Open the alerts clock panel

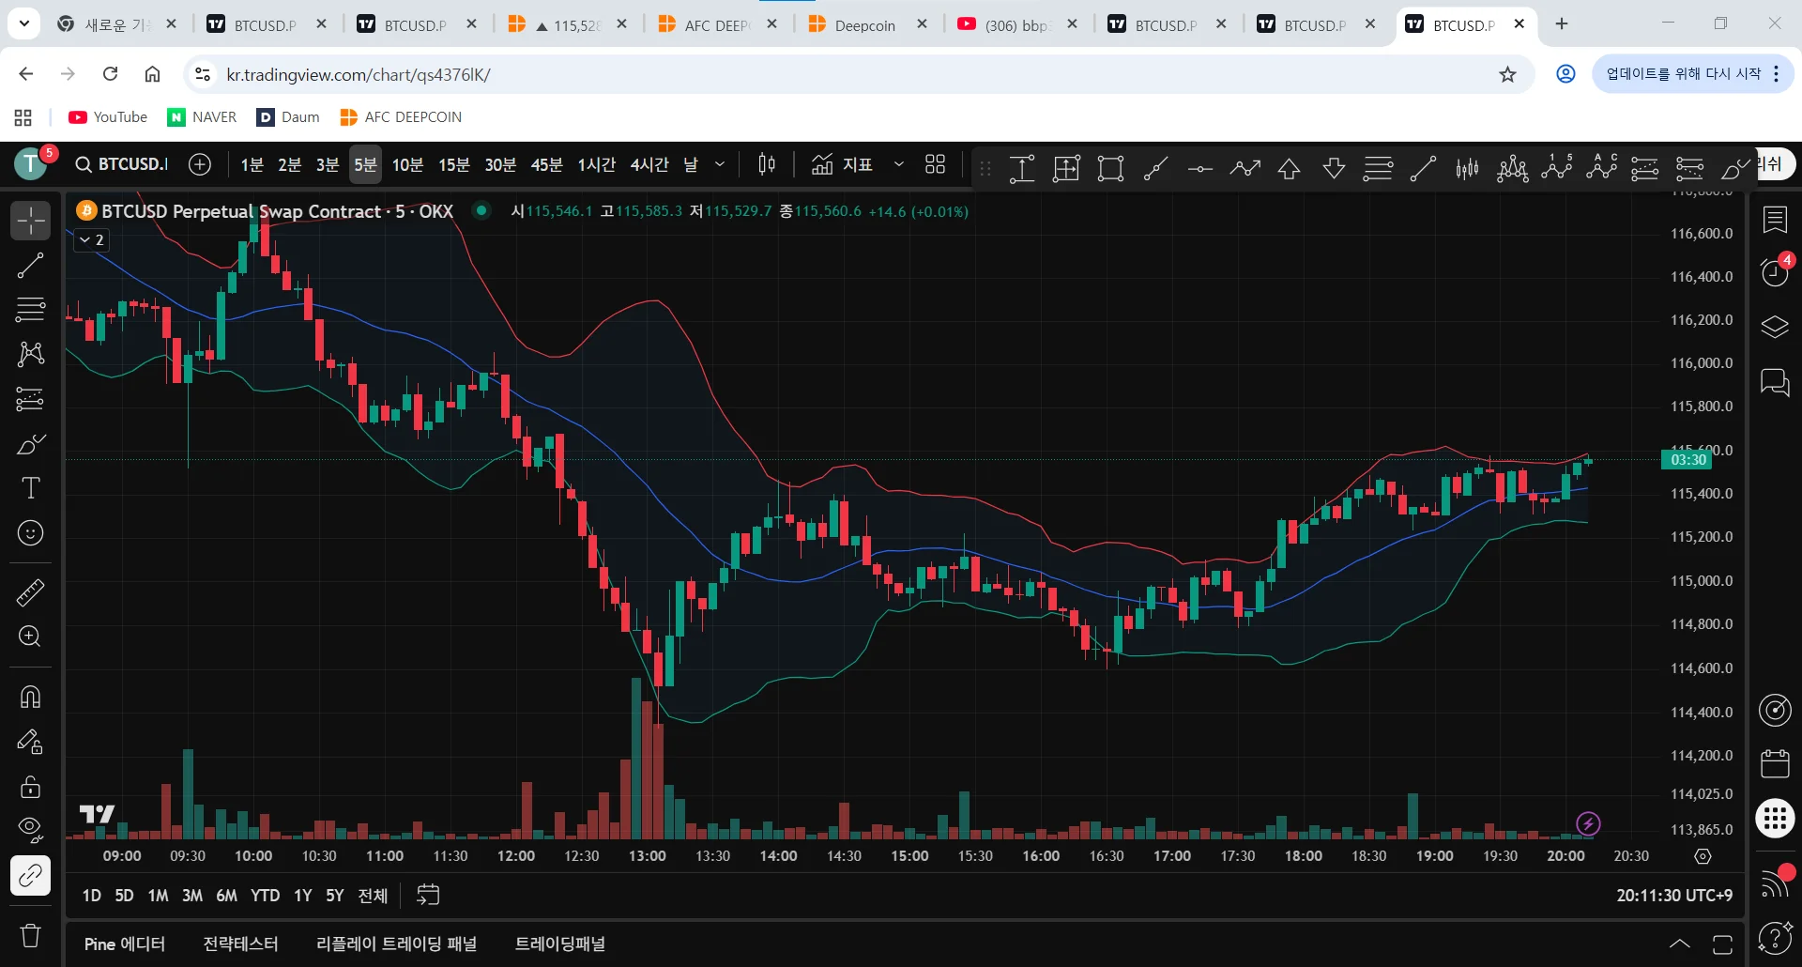point(1775,272)
